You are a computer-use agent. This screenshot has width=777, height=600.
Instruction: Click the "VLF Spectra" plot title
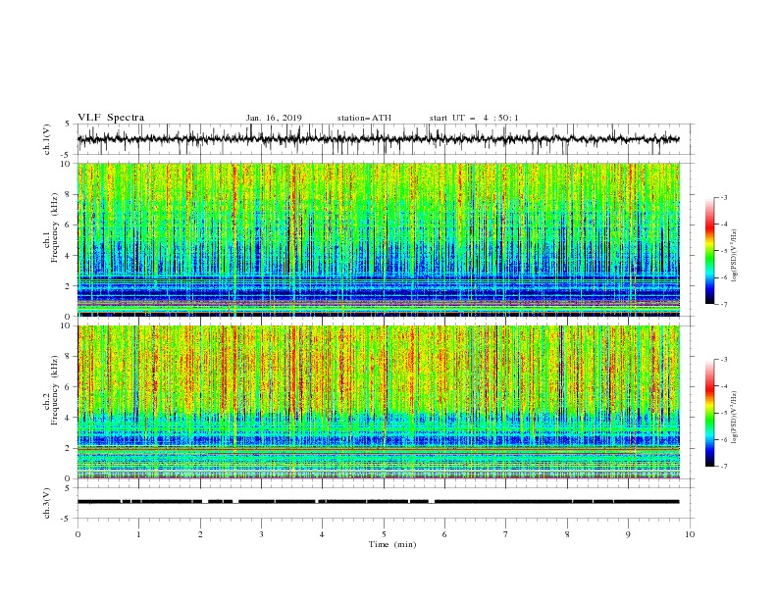(111, 118)
